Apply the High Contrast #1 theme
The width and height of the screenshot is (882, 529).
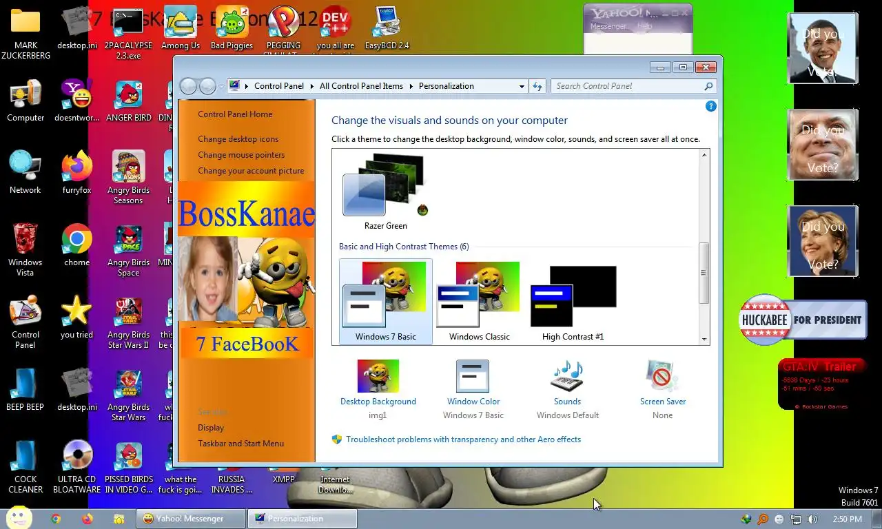point(573,301)
